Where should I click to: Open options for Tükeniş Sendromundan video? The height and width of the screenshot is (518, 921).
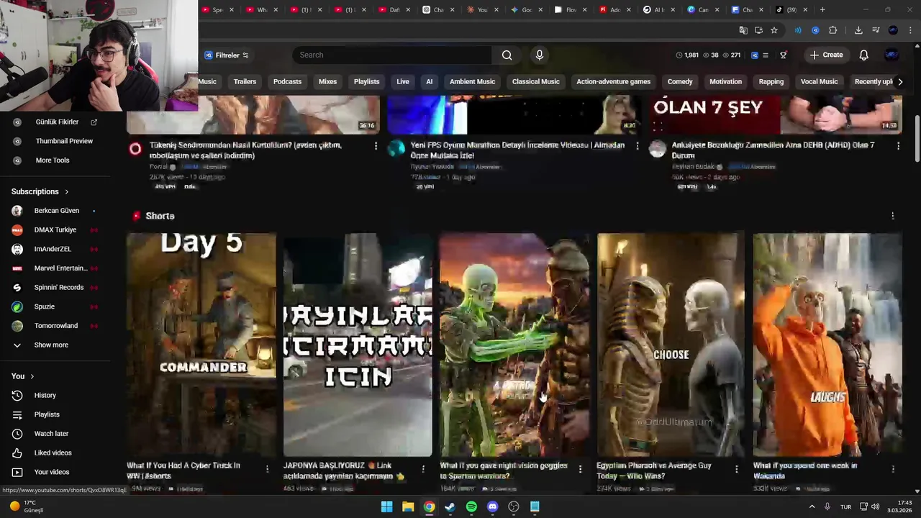(376, 146)
